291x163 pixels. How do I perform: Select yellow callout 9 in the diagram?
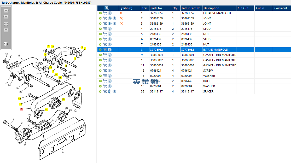[80, 89]
